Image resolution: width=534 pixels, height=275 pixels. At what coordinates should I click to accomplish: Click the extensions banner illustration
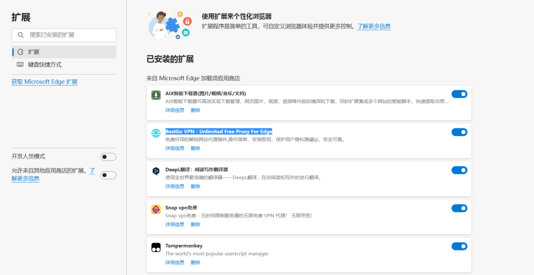(170, 25)
